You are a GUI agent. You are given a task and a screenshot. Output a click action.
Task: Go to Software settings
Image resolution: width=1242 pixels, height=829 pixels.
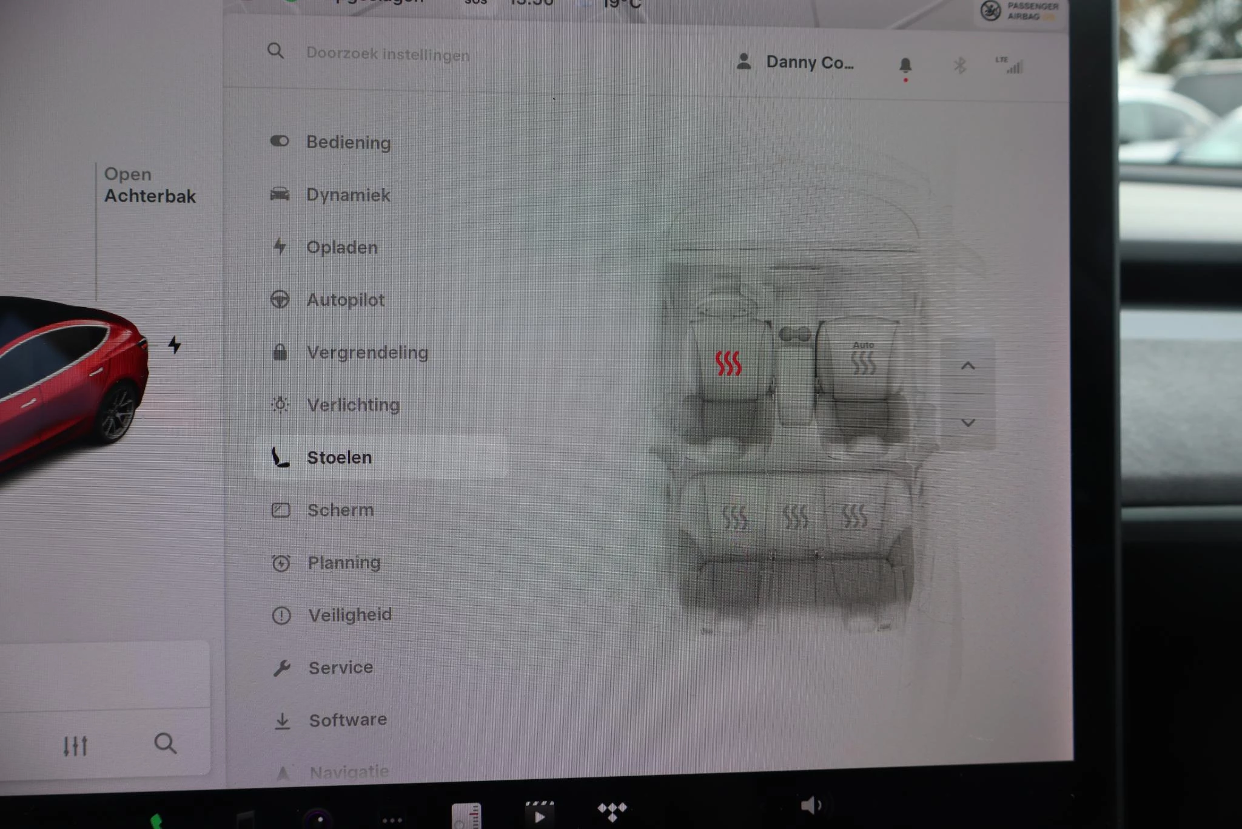coord(347,720)
